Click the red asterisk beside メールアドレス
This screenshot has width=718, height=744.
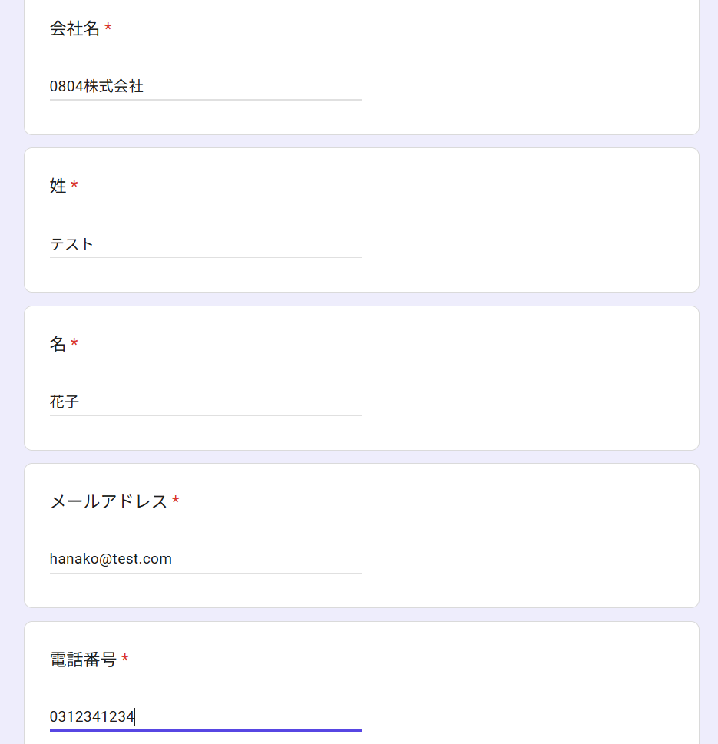pyautogui.click(x=176, y=500)
